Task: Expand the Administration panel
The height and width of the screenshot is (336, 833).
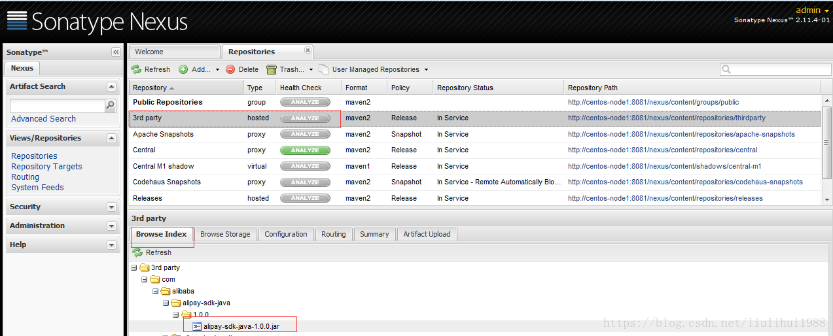Action: pos(111,226)
